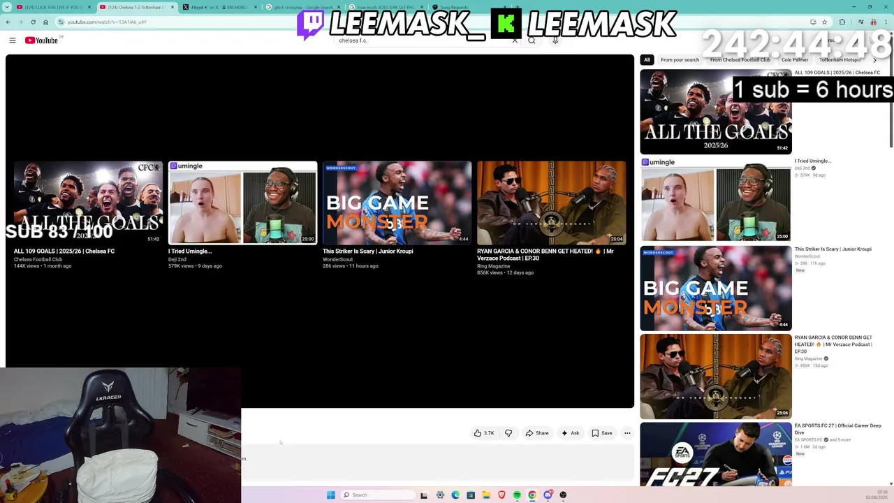
Task: Show more filter chips with right arrow
Action: pos(874,60)
